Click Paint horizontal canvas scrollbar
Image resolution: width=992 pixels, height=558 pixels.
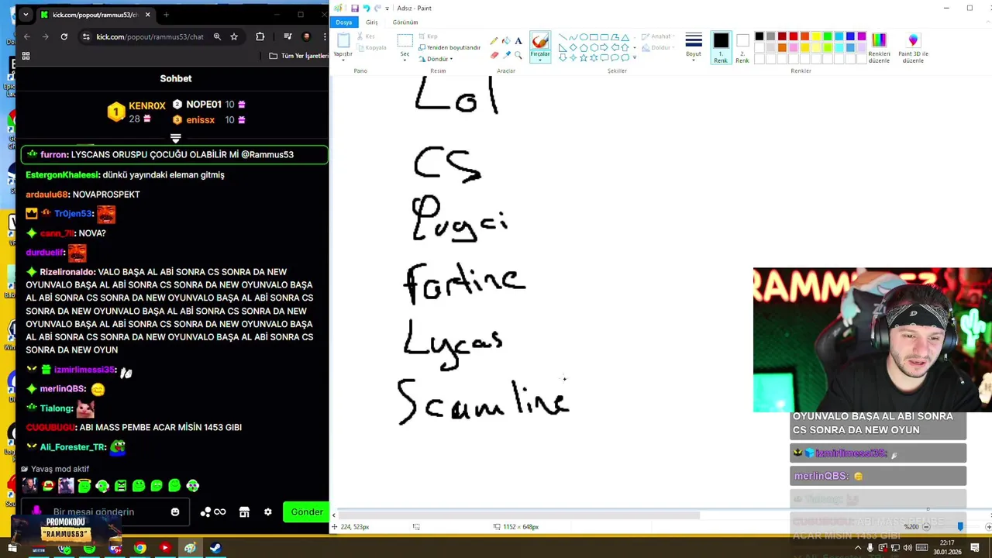click(519, 515)
